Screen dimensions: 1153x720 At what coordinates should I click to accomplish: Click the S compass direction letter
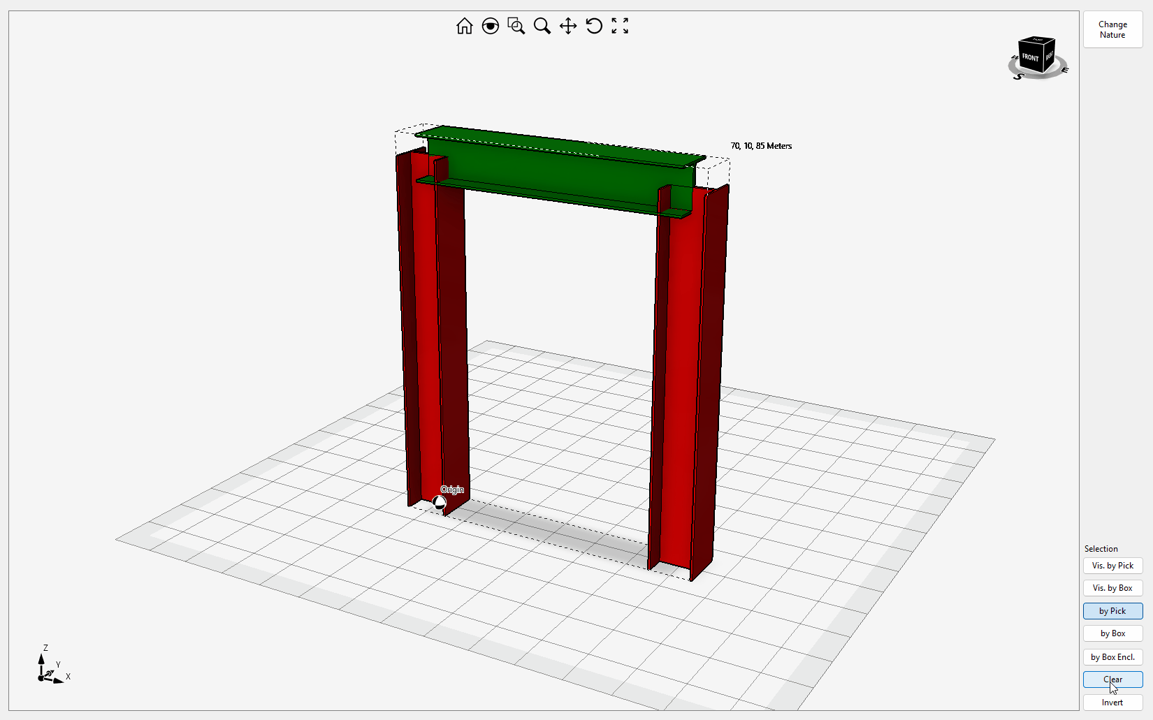tap(1018, 76)
